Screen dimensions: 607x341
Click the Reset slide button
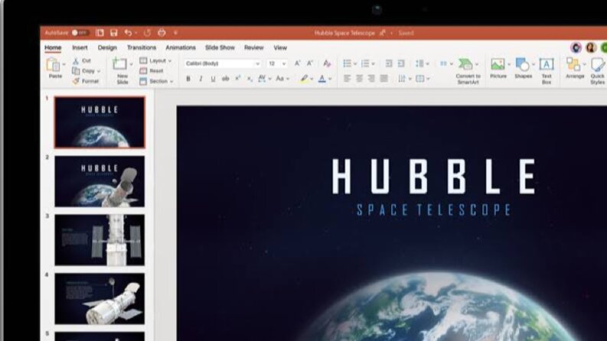[152, 71]
